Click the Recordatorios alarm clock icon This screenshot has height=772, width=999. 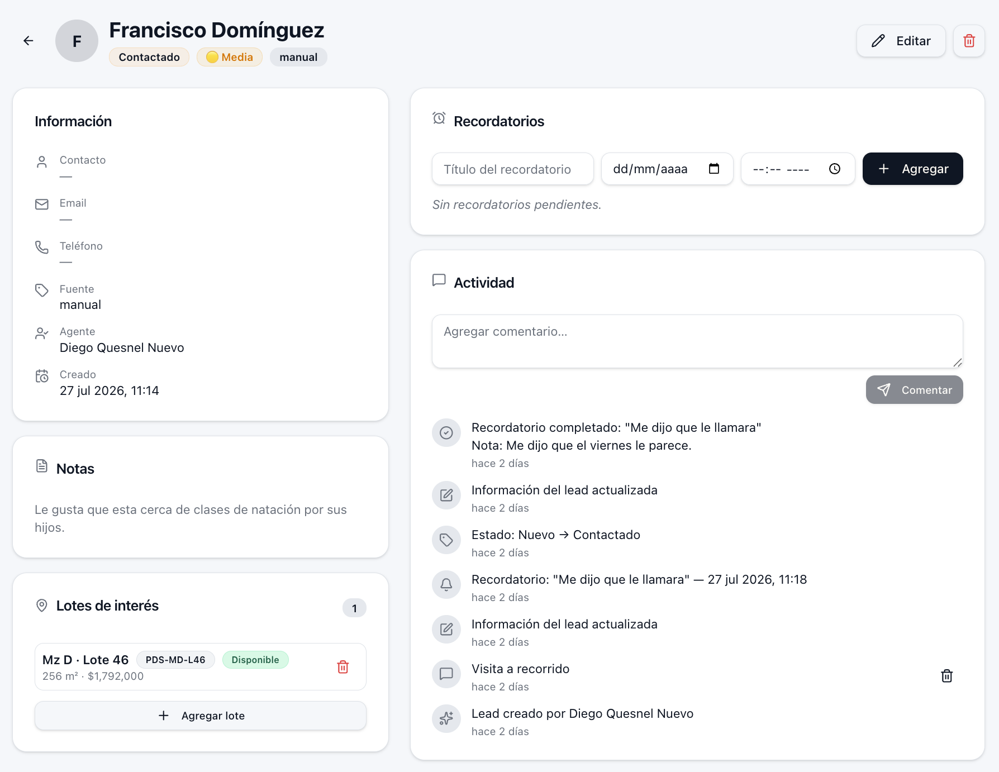pos(439,118)
